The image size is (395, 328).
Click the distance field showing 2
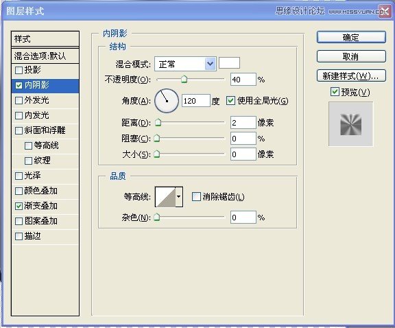(x=243, y=123)
